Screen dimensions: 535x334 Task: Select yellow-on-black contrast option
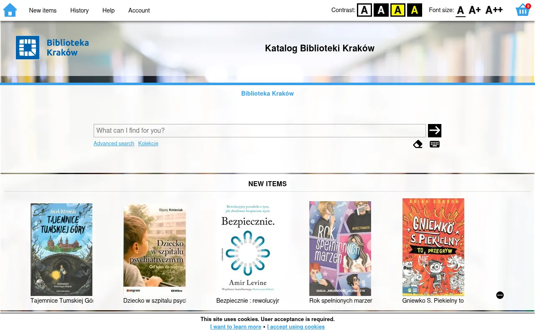[x=415, y=10]
